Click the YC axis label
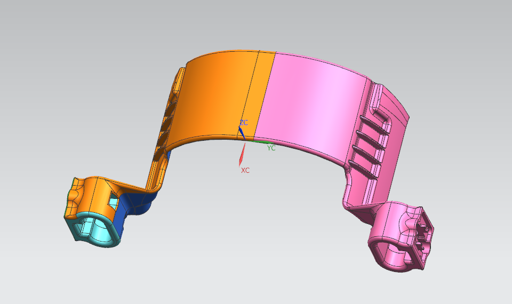This screenshot has height=304, width=512. [271, 148]
